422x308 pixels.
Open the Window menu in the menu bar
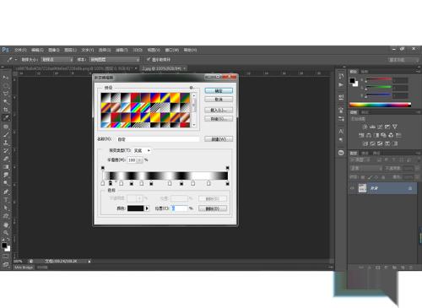(x=172, y=50)
